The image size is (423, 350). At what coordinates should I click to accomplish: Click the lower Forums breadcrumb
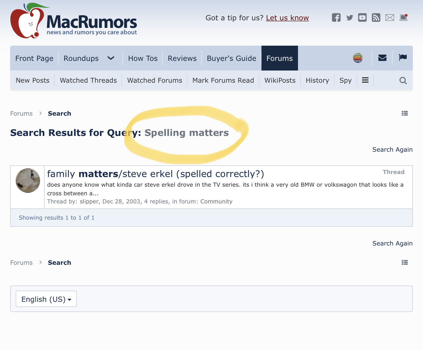pyautogui.click(x=21, y=262)
